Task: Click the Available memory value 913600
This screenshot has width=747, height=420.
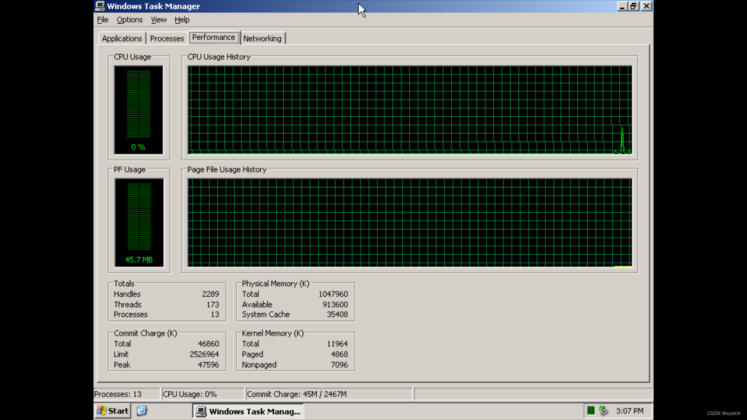Action: 335,304
